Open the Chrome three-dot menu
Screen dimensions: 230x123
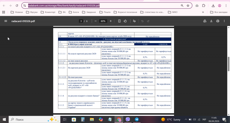[x=226, y=6]
